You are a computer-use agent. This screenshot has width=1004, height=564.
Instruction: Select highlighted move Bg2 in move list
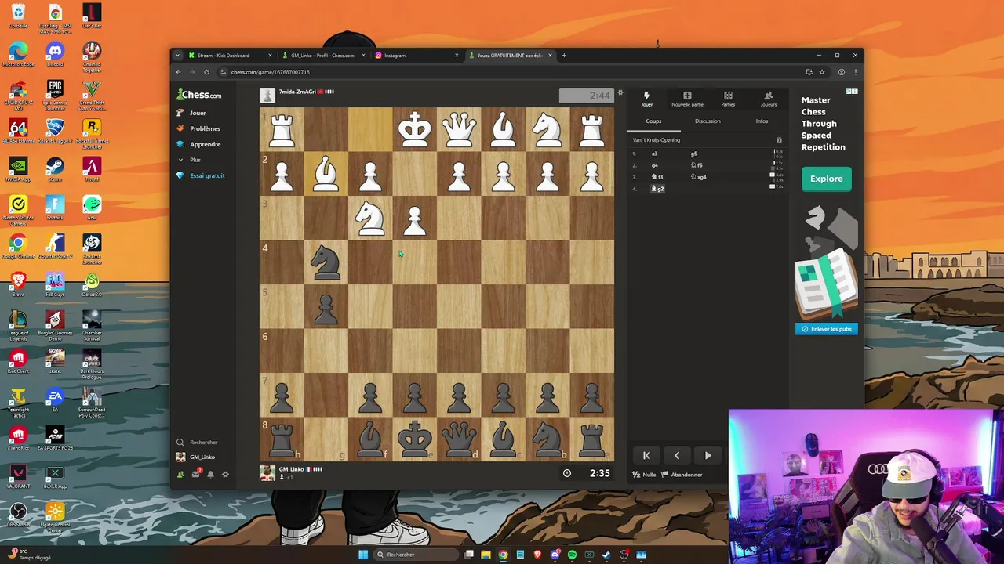[657, 189]
